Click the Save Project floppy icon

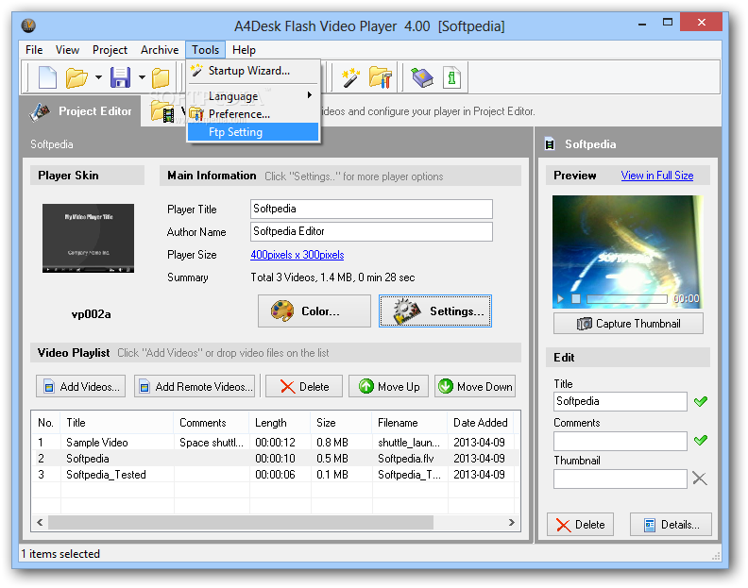[120, 77]
